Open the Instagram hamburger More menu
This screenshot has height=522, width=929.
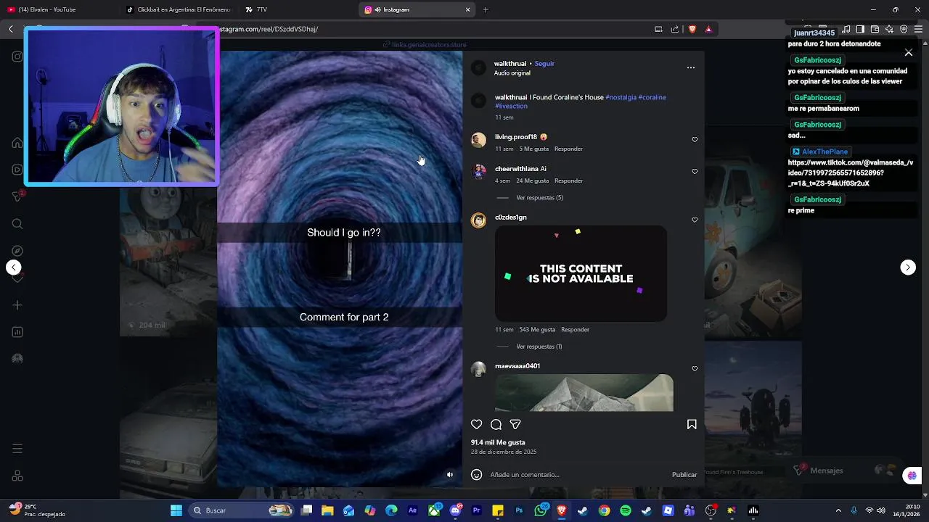coord(17,449)
